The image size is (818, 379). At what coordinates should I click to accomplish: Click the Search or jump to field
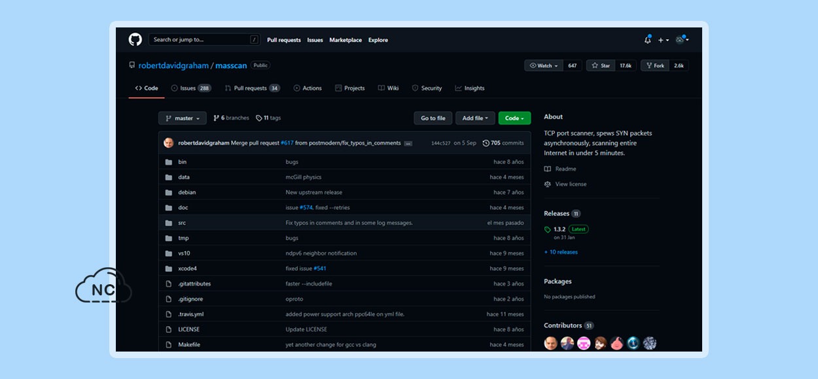204,40
